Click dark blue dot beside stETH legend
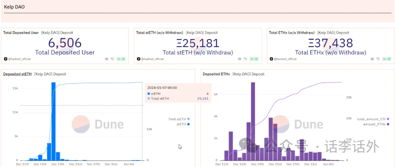 pyautogui.click(x=188, y=124)
